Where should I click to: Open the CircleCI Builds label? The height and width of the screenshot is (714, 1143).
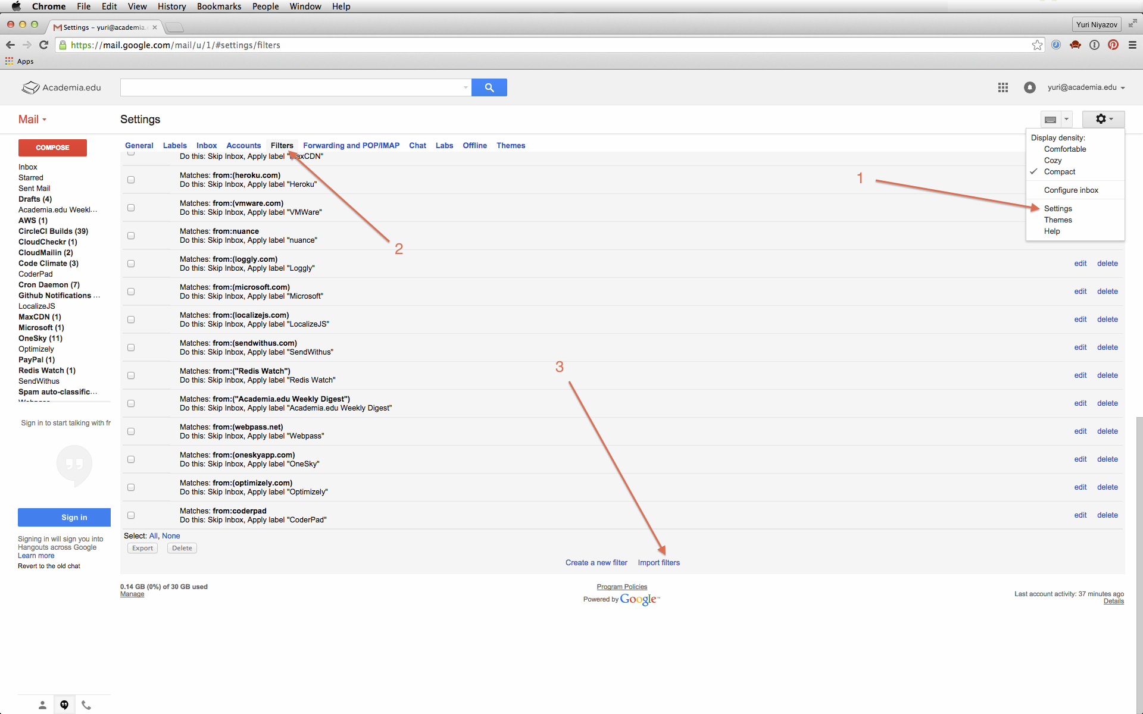[53, 231]
